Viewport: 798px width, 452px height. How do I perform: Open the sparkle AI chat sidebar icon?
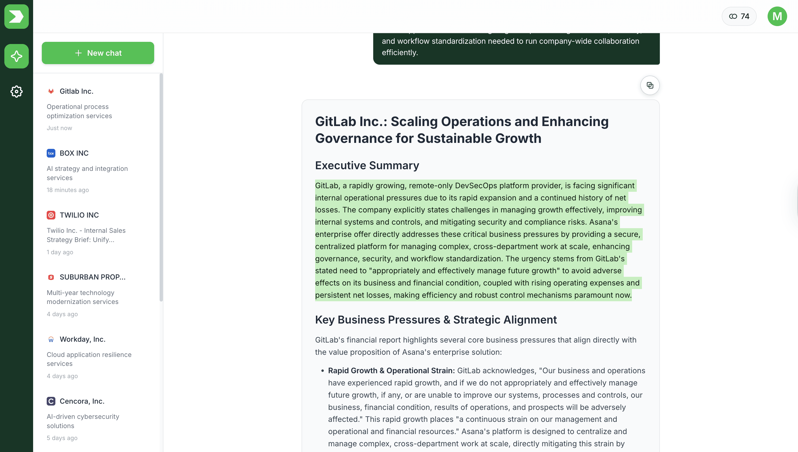click(17, 56)
